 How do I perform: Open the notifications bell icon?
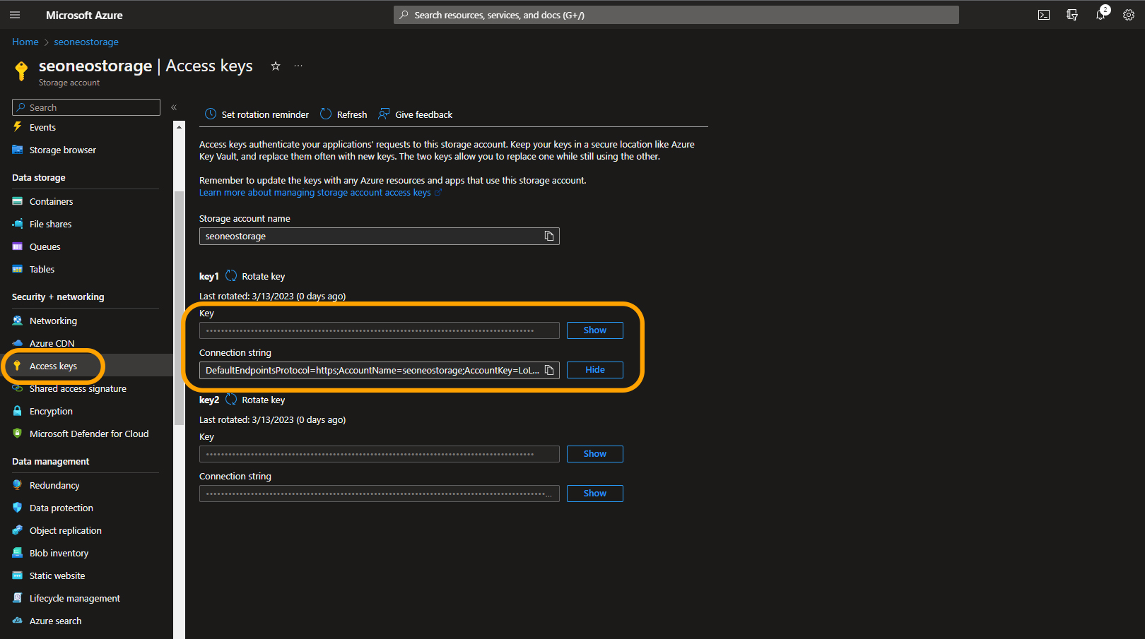[x=1100, y=15]
